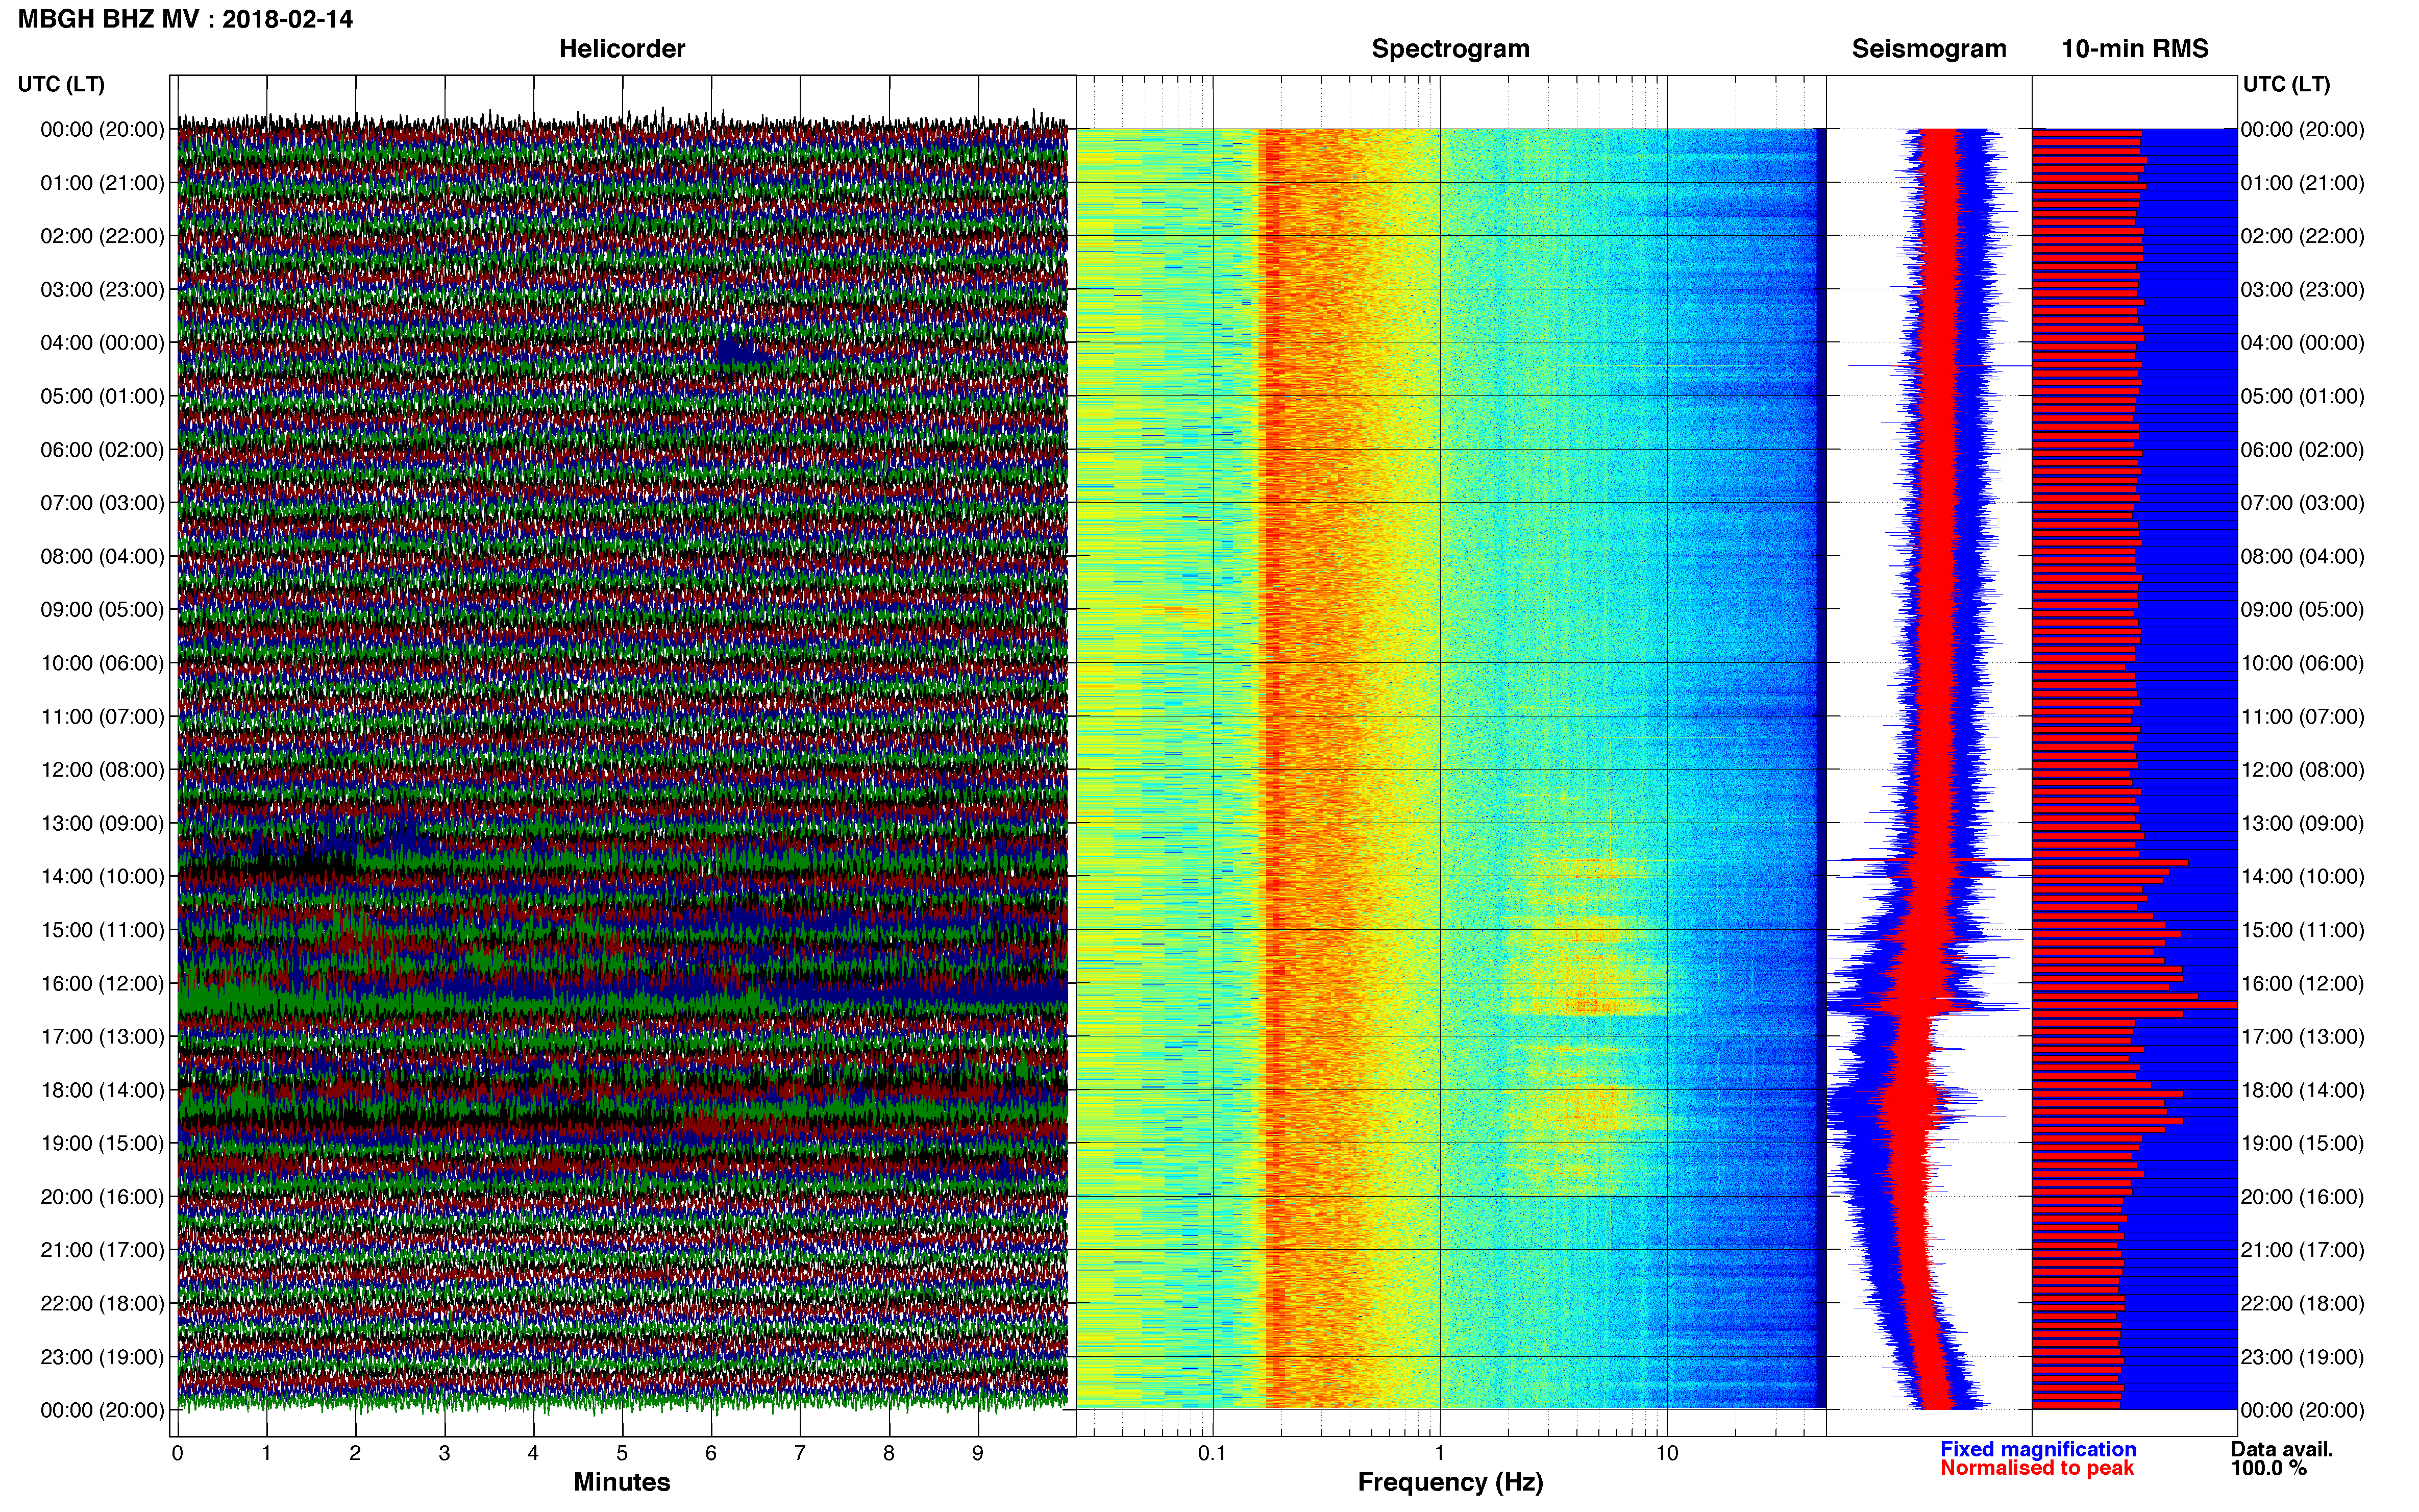Screen dimensions: 2419x1512
Task: Click the 2 tick on the Minutes axis
Action: 355,1454
